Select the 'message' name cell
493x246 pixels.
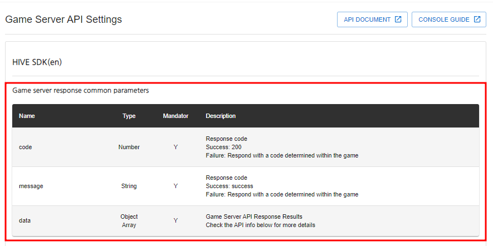click(31, 186)
